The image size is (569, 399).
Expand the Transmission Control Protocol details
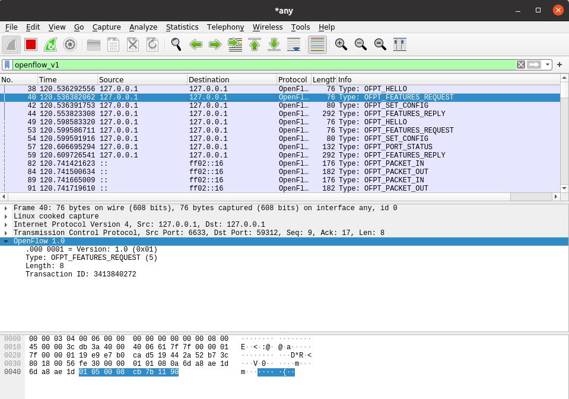[6, 233]
